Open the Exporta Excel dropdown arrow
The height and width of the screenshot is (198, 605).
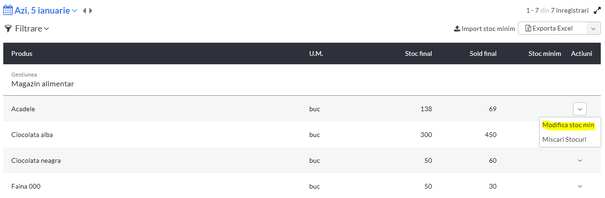coord(593,28)
